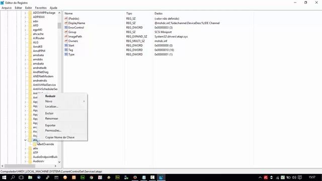This screenshot has height=181, width=322.
Task: Click the DWORD icon beside Start value
Action: tap(66, 45)
